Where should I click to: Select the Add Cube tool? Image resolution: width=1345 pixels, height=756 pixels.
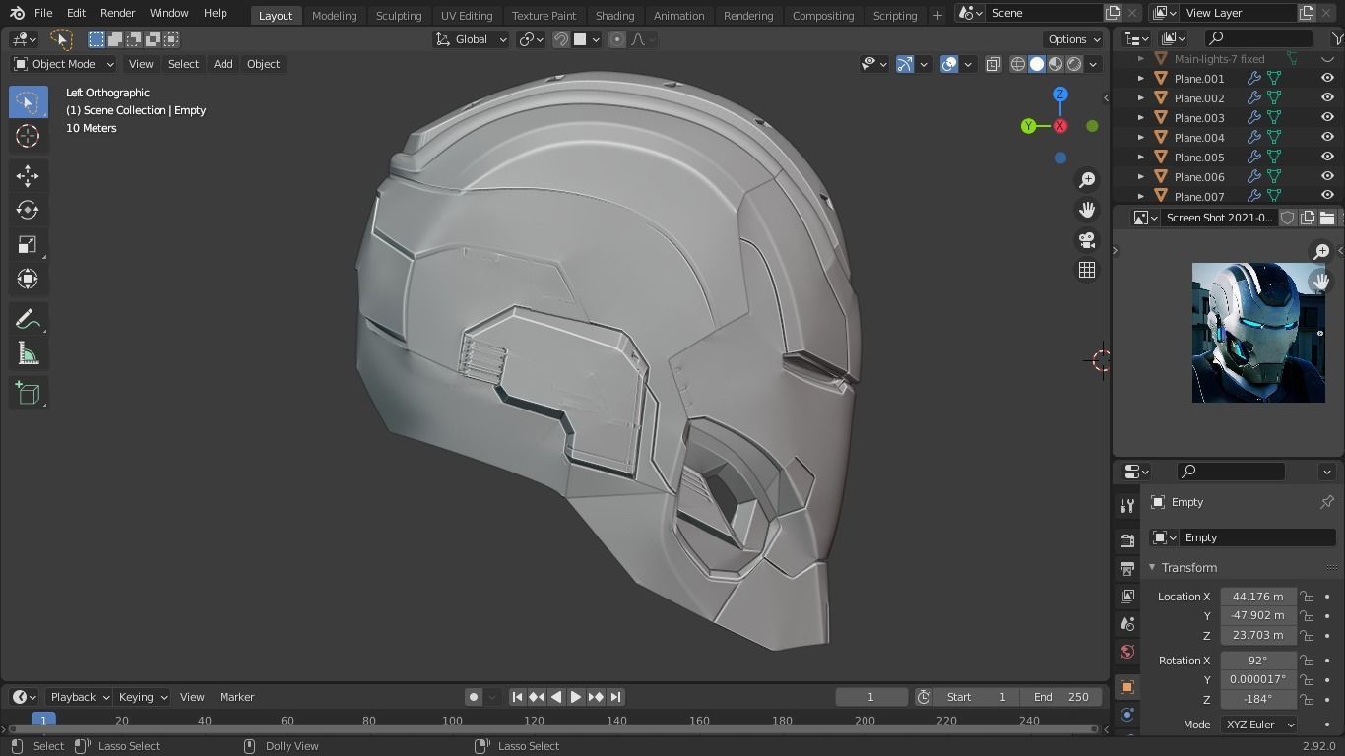pos(28,394)
